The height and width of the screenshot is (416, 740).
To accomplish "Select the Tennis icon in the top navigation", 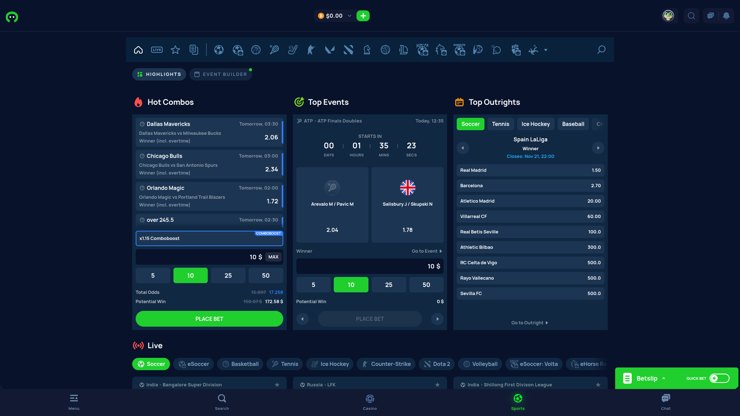I will [274, 50].
